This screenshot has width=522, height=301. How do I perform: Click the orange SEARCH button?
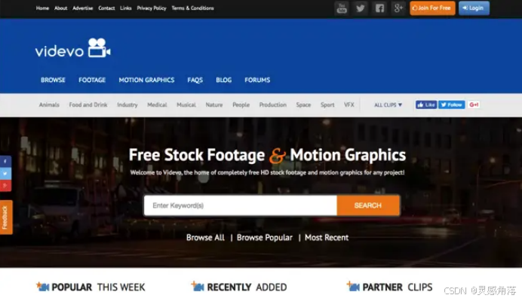(x=368, y=205)
